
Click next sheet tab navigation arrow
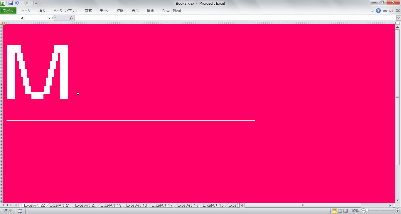(11, 205)
